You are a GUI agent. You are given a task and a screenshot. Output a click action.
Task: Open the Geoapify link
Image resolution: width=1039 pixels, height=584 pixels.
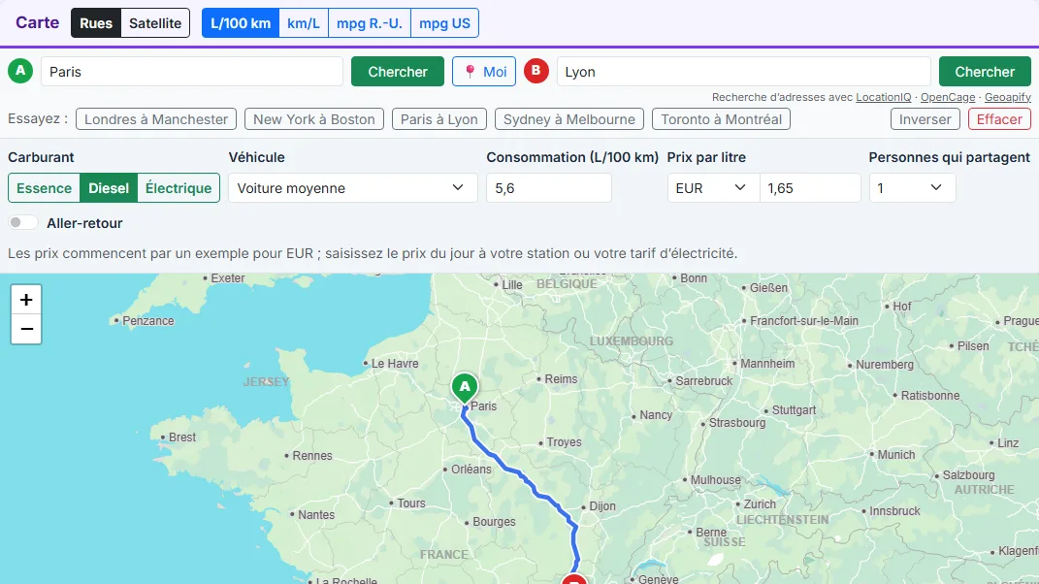pos(1008,97)
